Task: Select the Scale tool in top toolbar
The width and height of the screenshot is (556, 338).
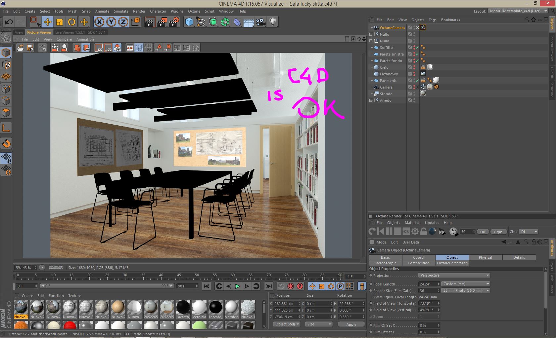Action: click(x=60, y=22)
